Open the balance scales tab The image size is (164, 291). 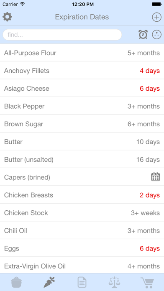114,282
